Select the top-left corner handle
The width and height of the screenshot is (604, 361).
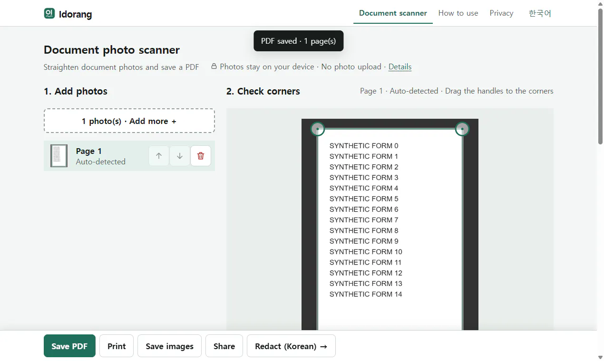tap(318, 129)
